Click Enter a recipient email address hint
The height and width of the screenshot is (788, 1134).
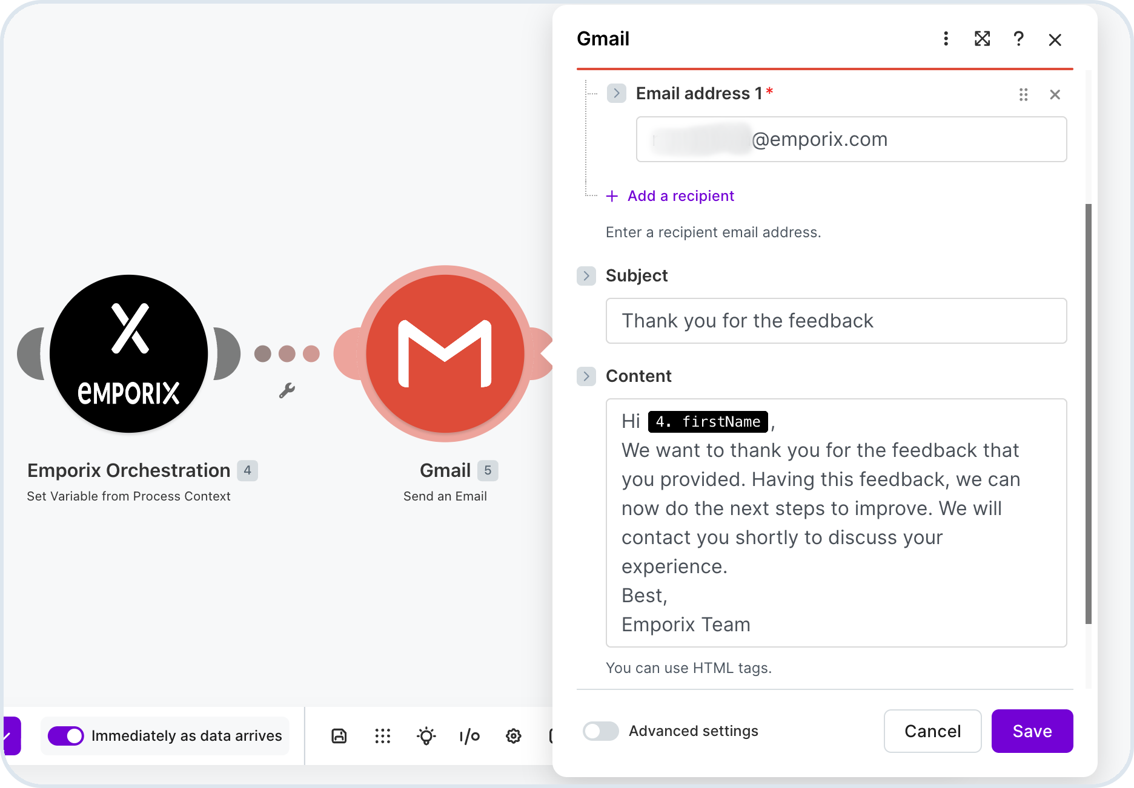713,232
